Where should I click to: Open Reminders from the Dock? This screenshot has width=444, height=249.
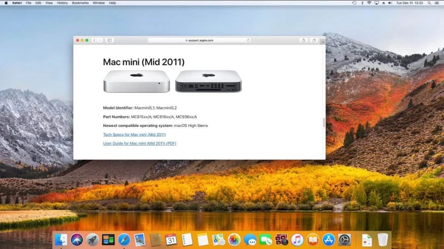187,240
